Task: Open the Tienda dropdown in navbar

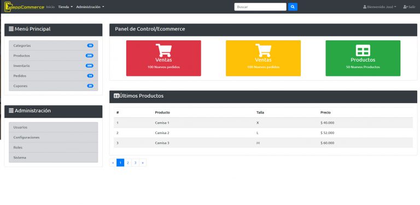Action: pyautogui.click(x=66, y=7)
